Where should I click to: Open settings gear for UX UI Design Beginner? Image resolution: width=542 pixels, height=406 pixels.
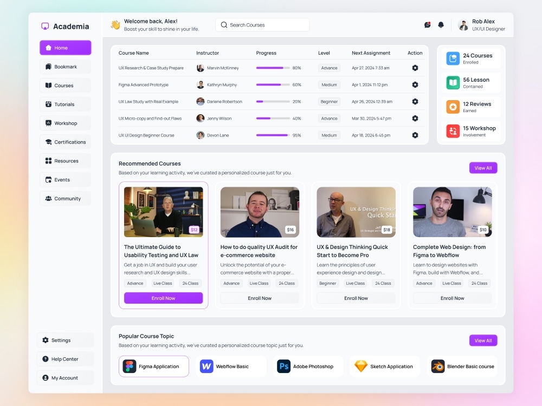(x=415, y=135)
